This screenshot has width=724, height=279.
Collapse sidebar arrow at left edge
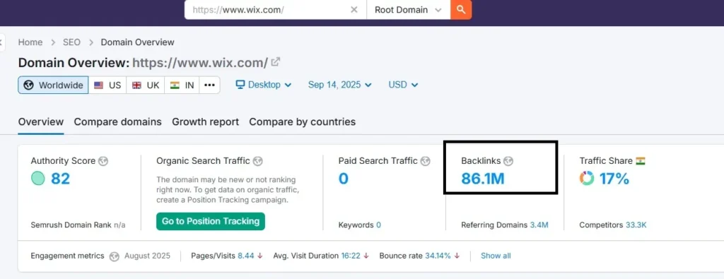point(1,43)
